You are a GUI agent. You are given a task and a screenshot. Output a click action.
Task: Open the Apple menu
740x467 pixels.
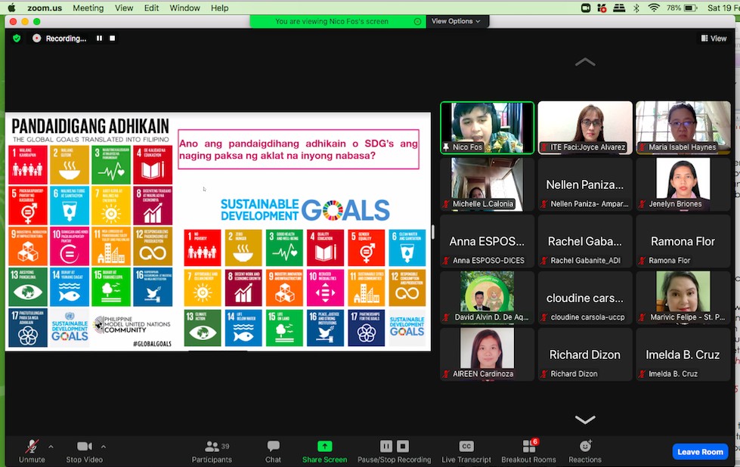[12, 8]
